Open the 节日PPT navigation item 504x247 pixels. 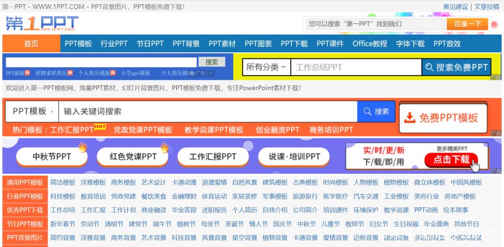click(150, 44)
